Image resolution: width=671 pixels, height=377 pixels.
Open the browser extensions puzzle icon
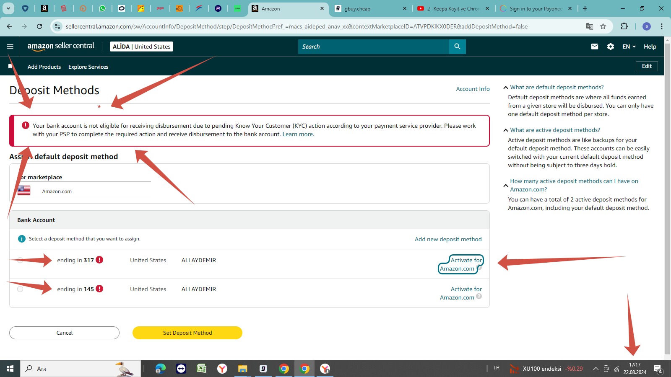(624, 26)
